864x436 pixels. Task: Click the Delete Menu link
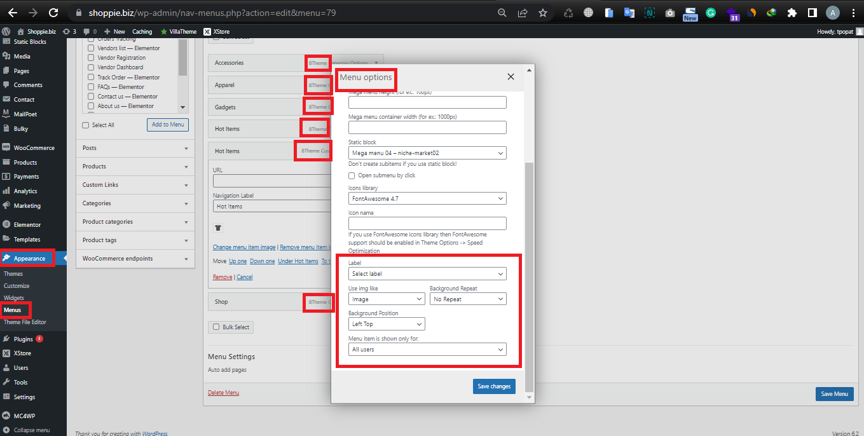(x=224, y=393)
